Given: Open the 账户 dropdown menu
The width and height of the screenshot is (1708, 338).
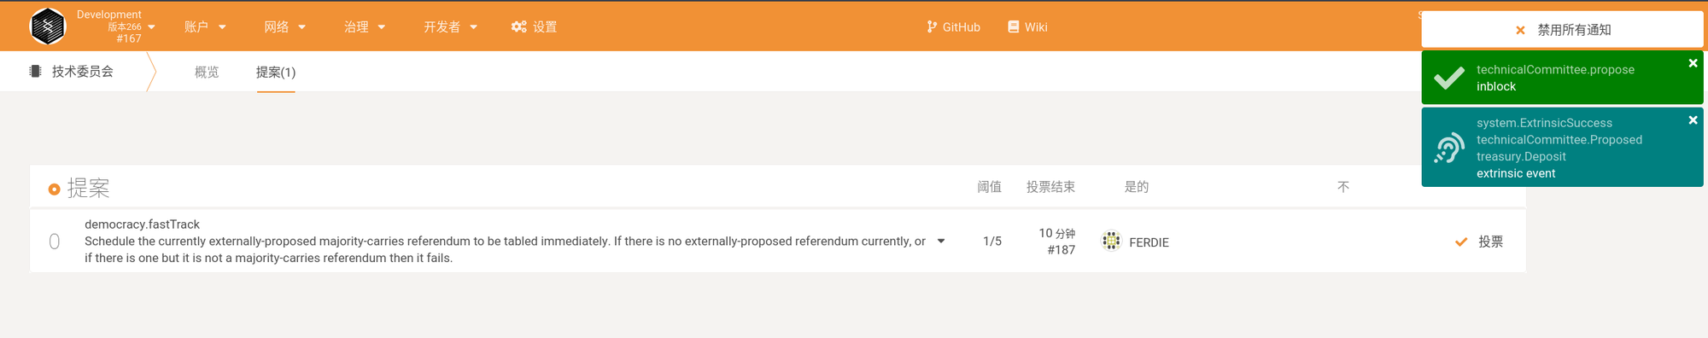Looking at the screenshot, I should pyautogui.click(x=205, y=27).
